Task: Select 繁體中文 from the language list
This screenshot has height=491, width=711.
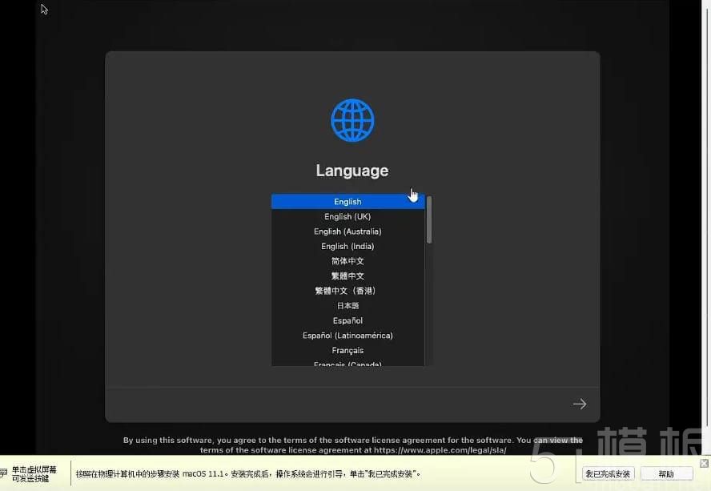Action: (347, 276)
